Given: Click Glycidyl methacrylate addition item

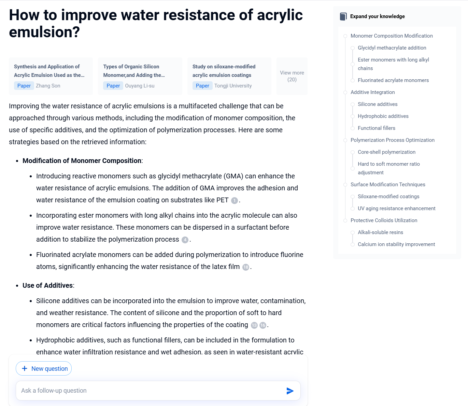Looking at the screenshot, I should (x=392, y=48).
